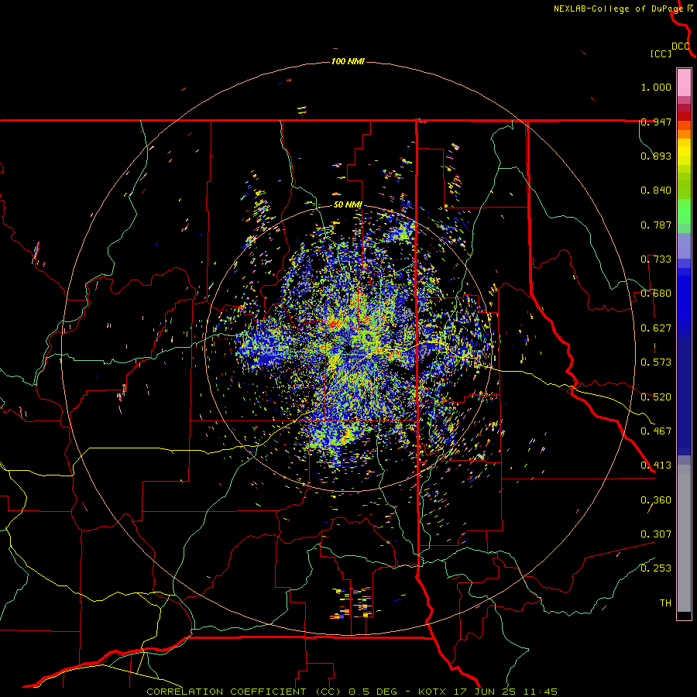This screenshot has height=697, width=697.
Task: Click the bright green color bar segment
Action: (x=684, y=211)
